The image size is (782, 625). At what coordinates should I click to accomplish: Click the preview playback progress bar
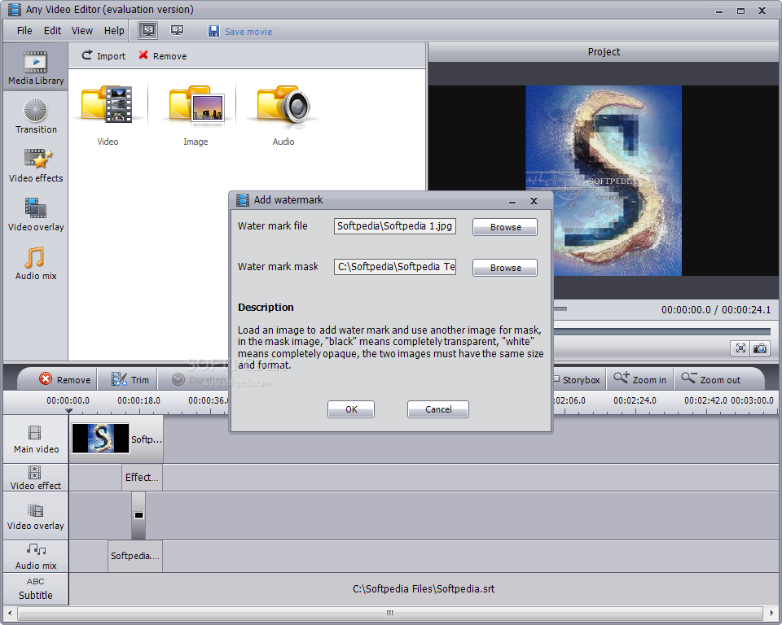tap(661, 331)
